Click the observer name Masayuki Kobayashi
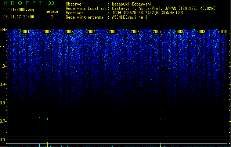Viewport: 231px width, 147px height. (x=132, y=4)
